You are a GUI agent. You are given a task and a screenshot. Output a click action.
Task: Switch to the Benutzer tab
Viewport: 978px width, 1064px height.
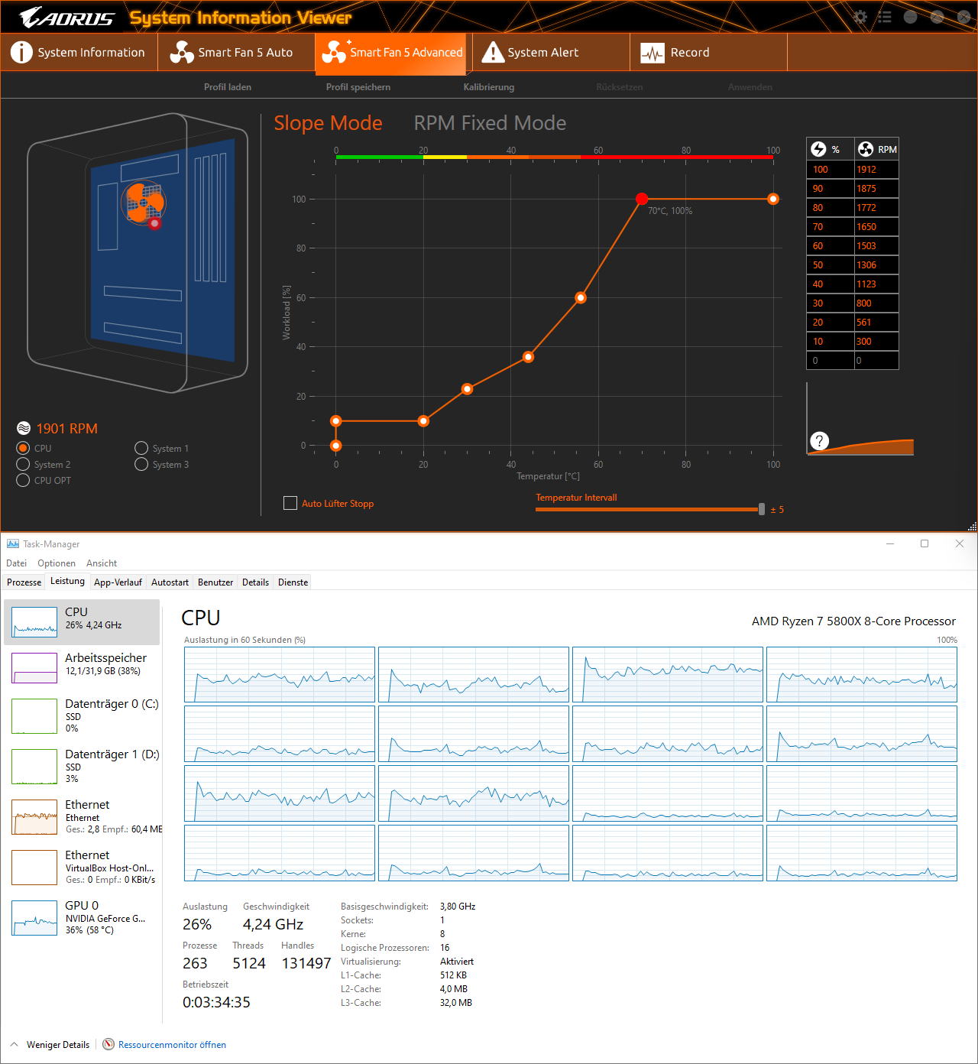[x=215, y=582]
